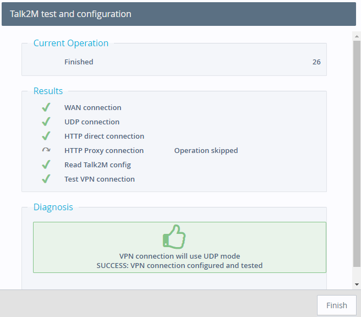Click the checkmark beside Read Talk2M config
361x317 pixels.
click(x=46, y=165)
